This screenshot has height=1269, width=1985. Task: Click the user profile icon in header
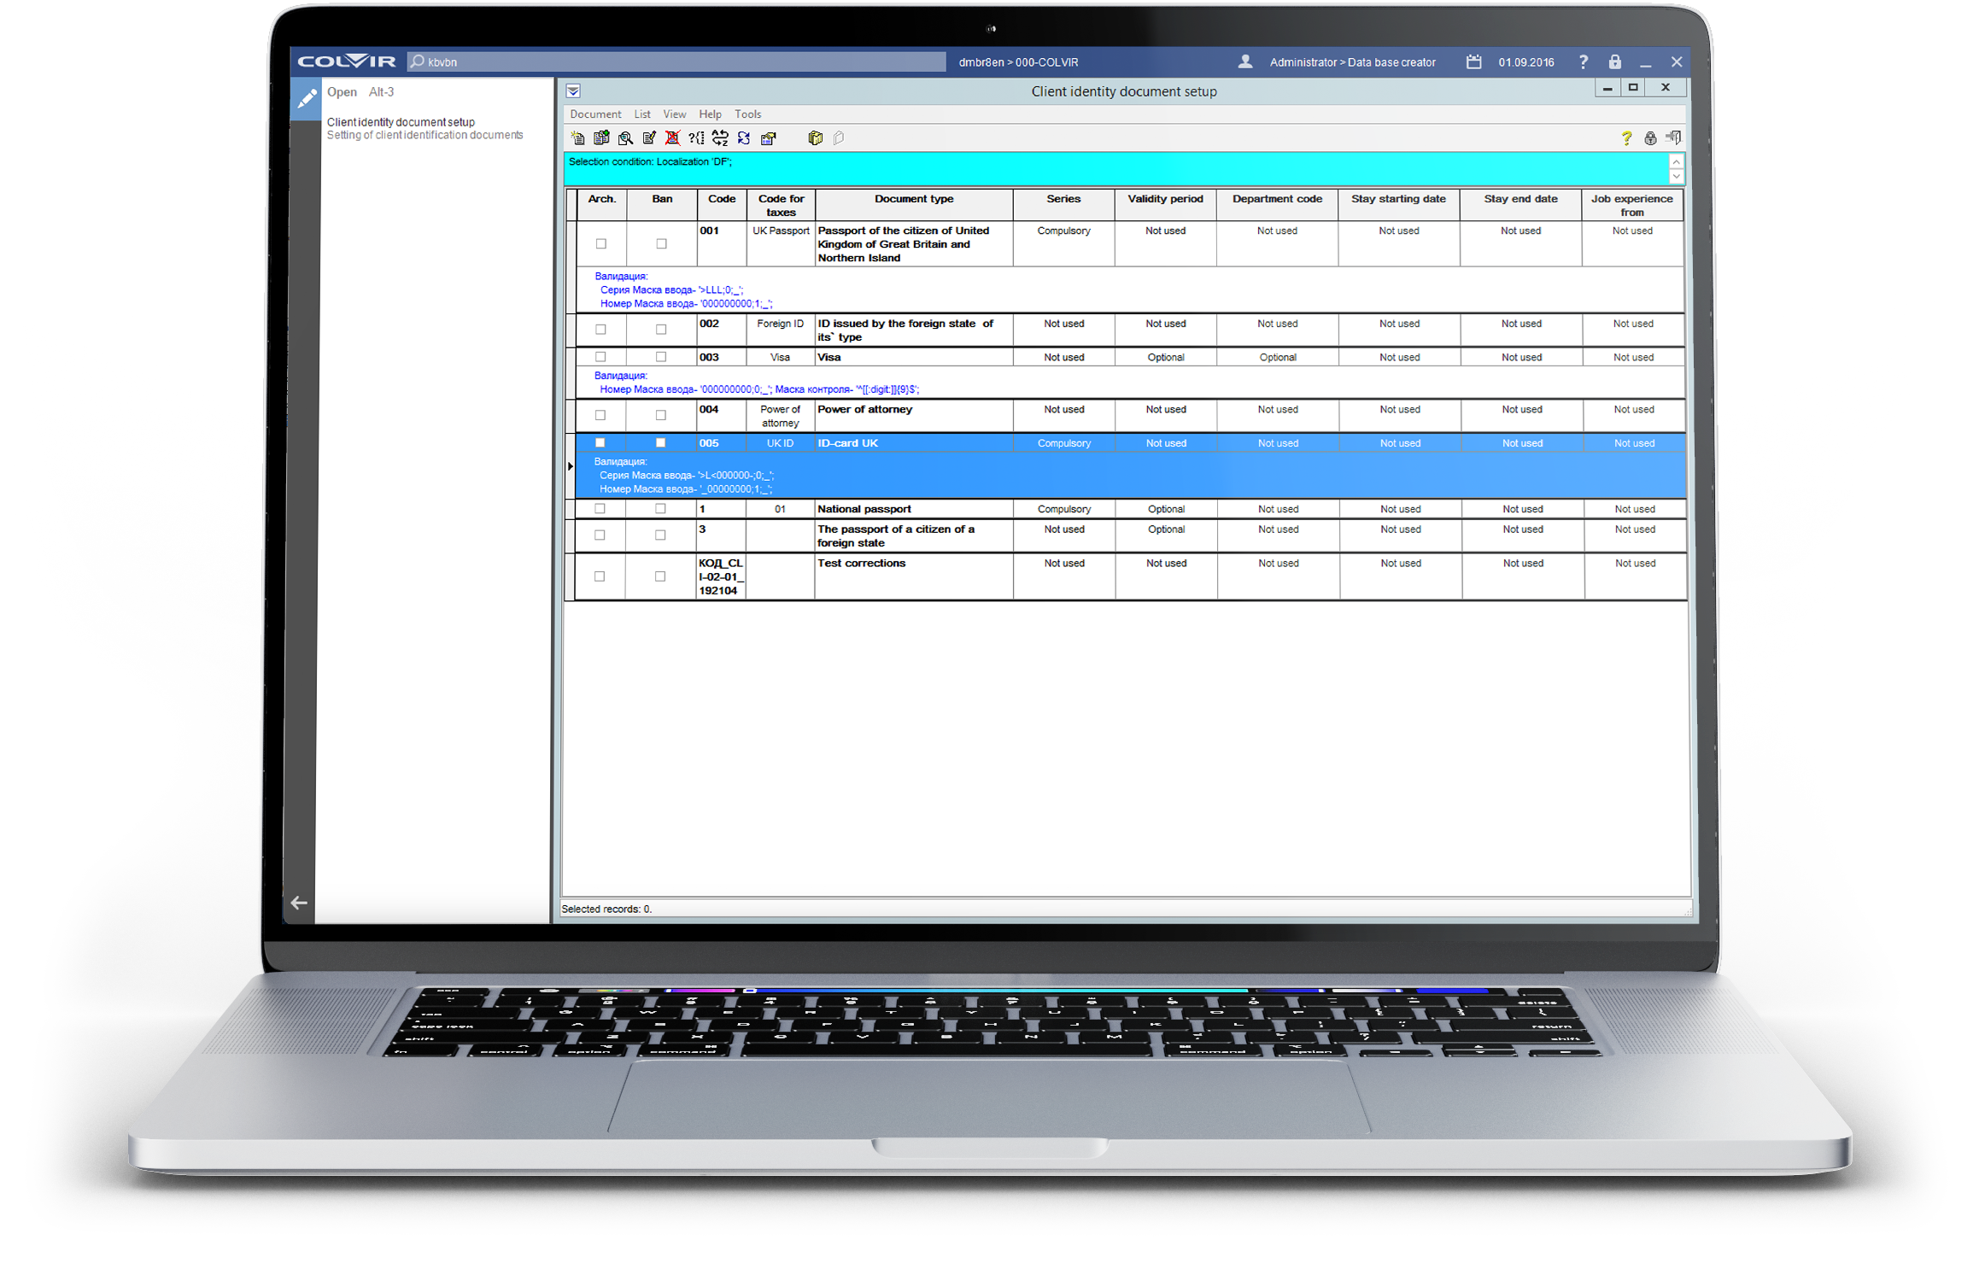(x=1245, y=61)
